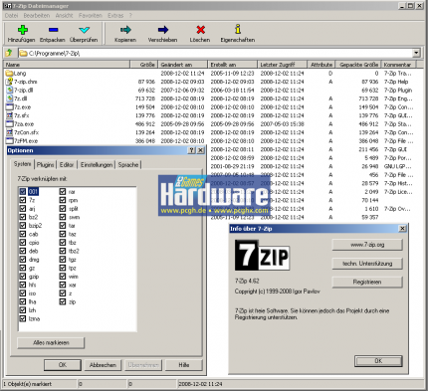
Task: Click the green plus Hinzufügen icon
Action: [23, 30]
